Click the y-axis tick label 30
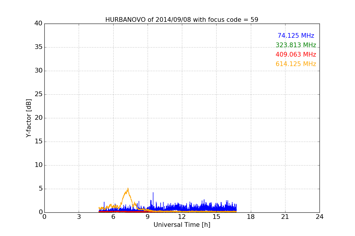 tap(38, 71)
